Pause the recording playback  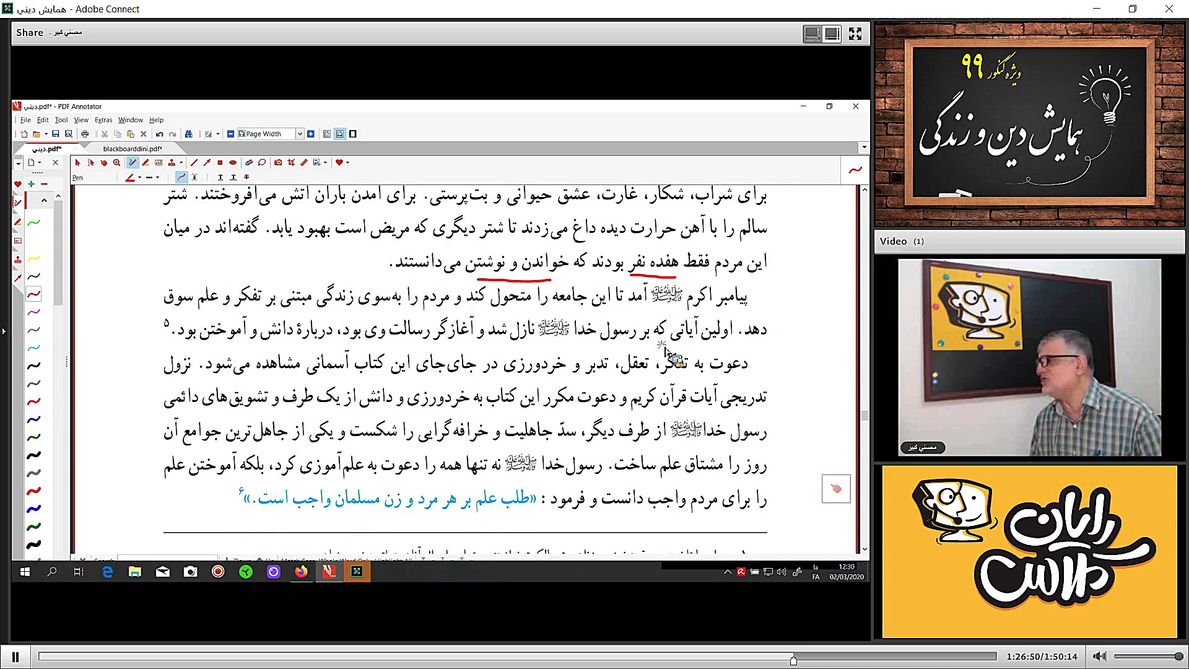(x=15, y=657)
